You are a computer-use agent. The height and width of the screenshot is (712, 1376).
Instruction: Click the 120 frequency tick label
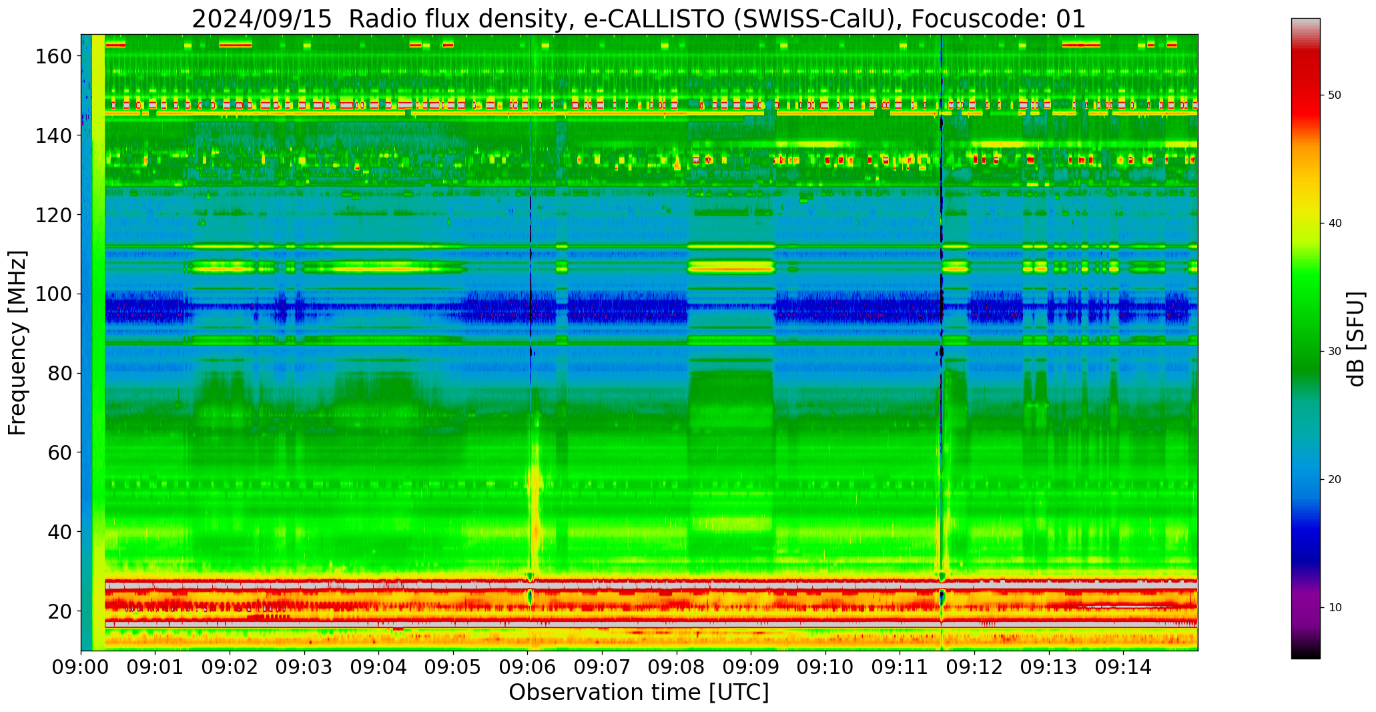point(53,215)
